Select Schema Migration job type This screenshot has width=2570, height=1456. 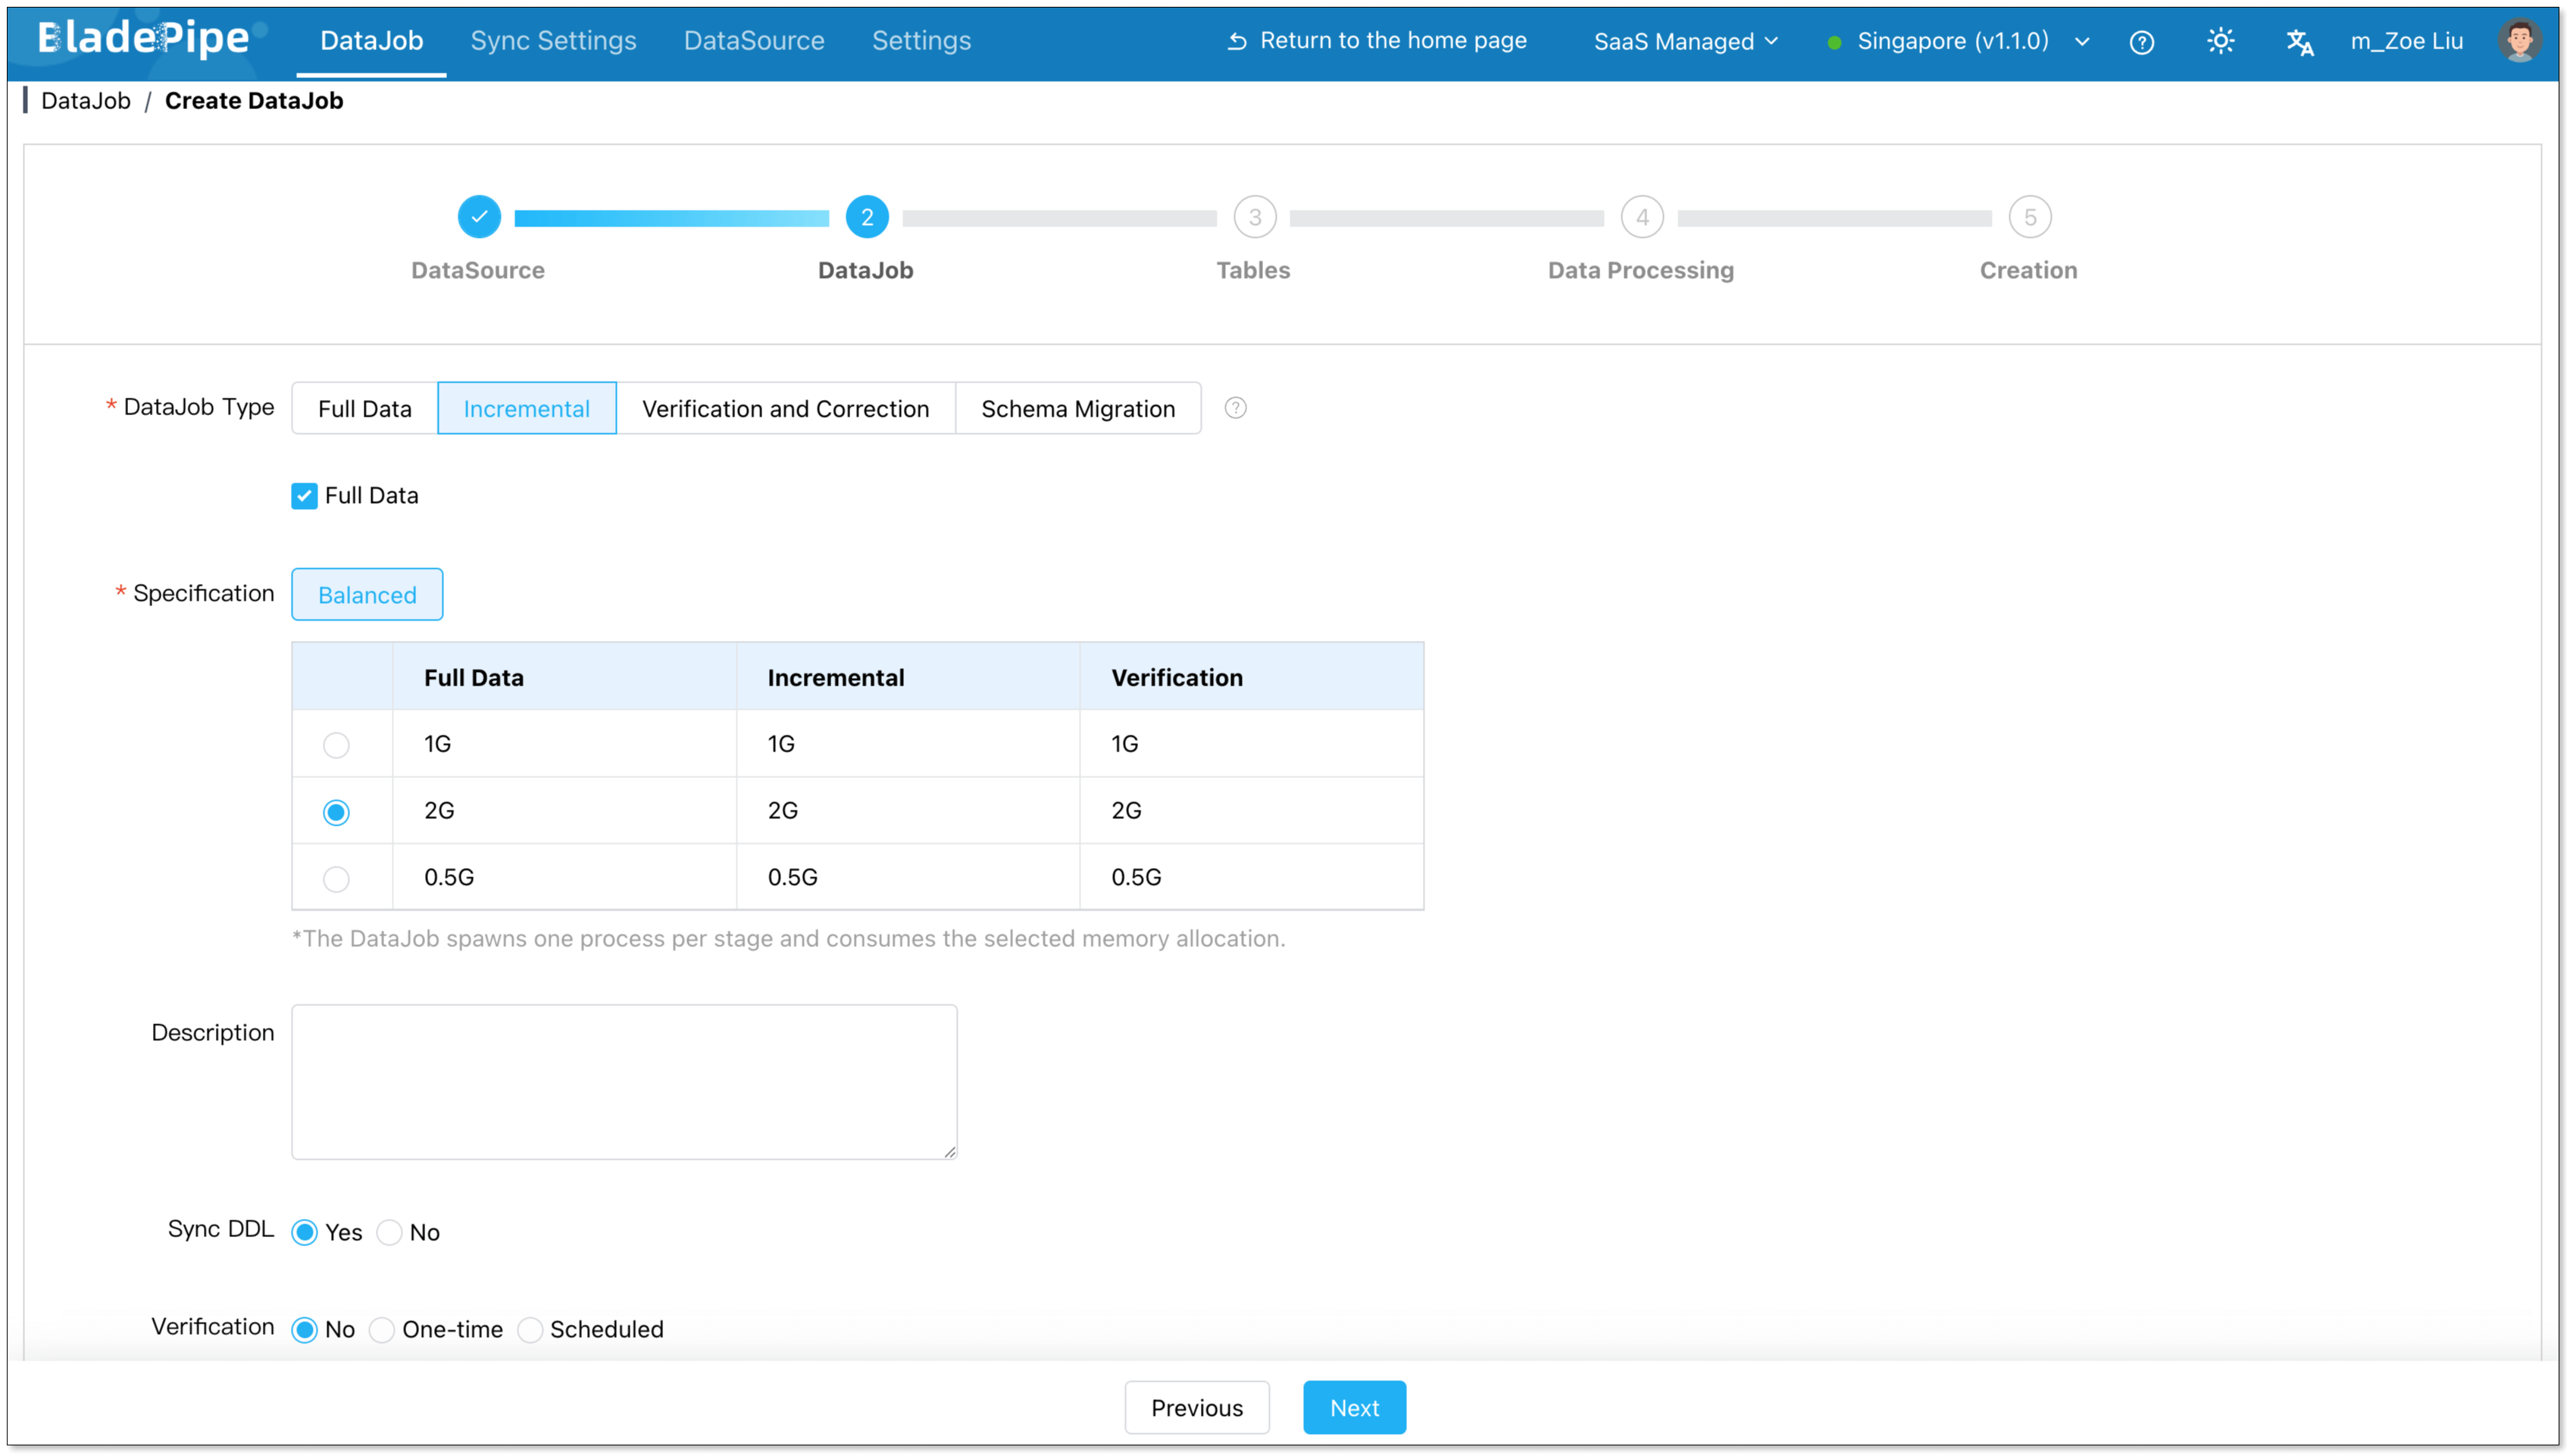1077,408
